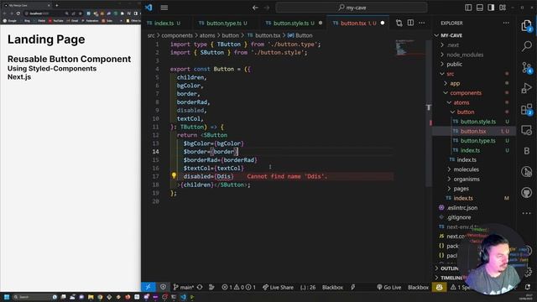Switch to button.style.ts editor tab

click(x=293, y=23)
